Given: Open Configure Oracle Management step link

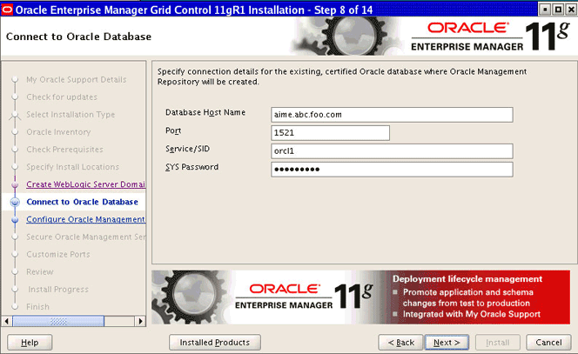Looking at the screenshot, I should coord(85,219).
